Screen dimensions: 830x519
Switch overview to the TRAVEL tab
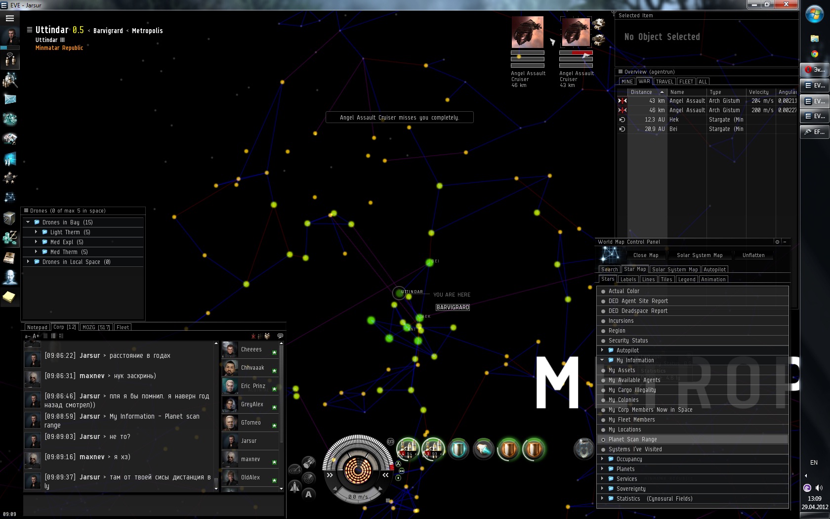[x=664, y=82]
